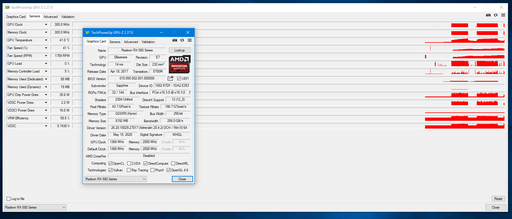Click the BIOS Version field 015.050.002.001.000000

[x=137, y=78]
